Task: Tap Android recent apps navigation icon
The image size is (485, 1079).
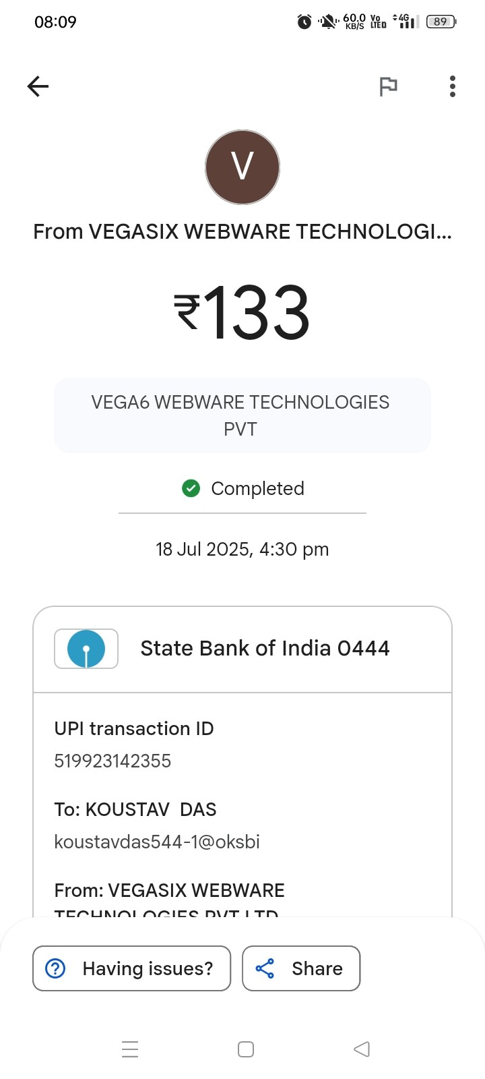Action: [x=130, y=1049]
